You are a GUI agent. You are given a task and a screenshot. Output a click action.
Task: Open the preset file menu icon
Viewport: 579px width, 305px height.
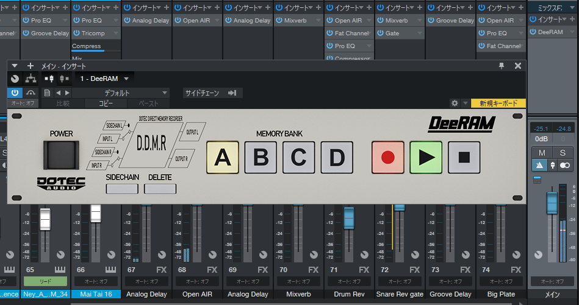pyautogui.click(x=47, y=93)
